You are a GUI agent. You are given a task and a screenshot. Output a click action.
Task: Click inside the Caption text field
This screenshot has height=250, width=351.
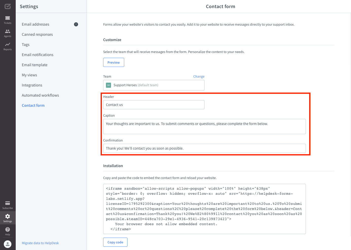click(x=204, y=126)
